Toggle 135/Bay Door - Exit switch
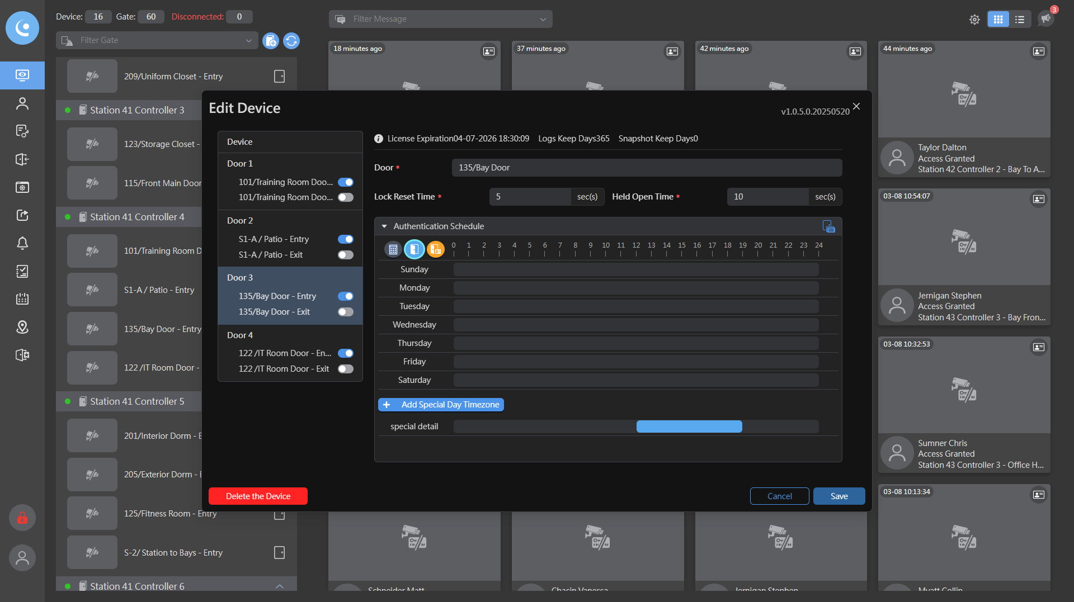Viewport: 1074px width, 602px height. [x=346, y=312]
